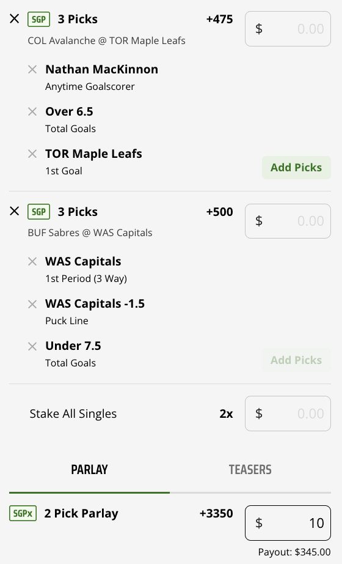
Task: Click the SGP badge for Avalanche game
Action: click(x=39, y=19)
